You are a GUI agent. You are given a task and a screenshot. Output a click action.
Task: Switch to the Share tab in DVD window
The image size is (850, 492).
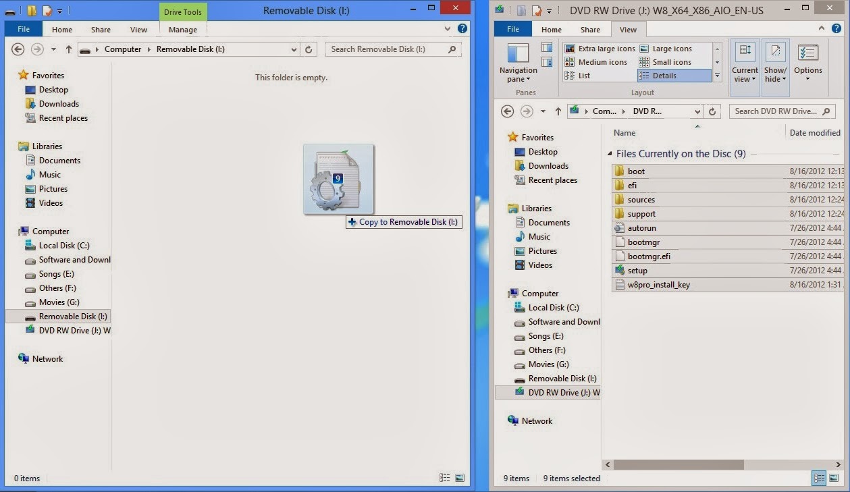coord(590,30)
